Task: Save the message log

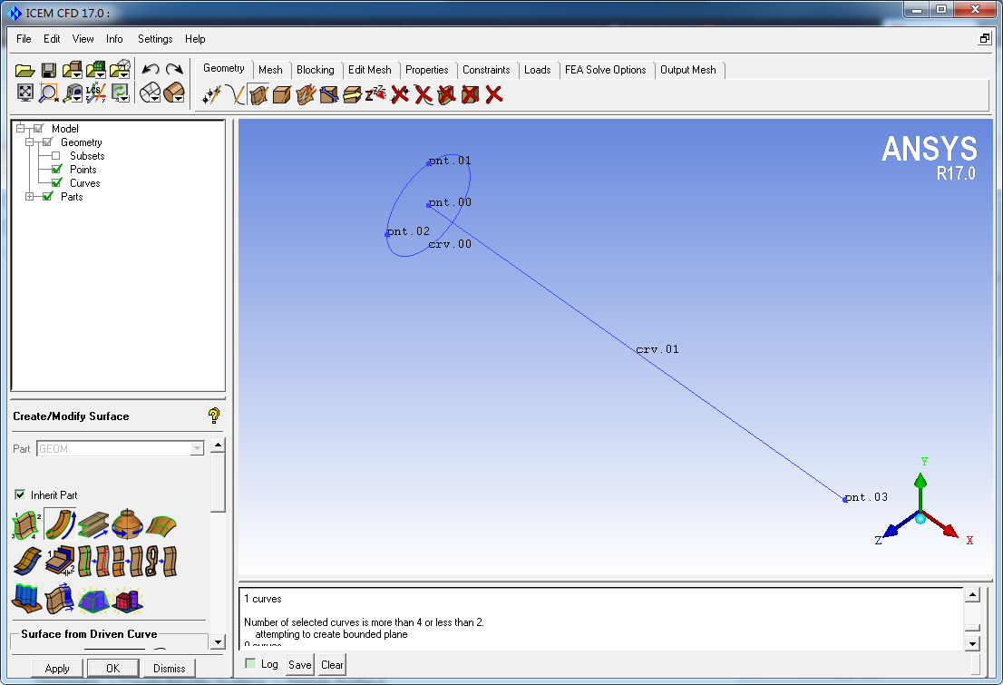Action: click(299, 664)
